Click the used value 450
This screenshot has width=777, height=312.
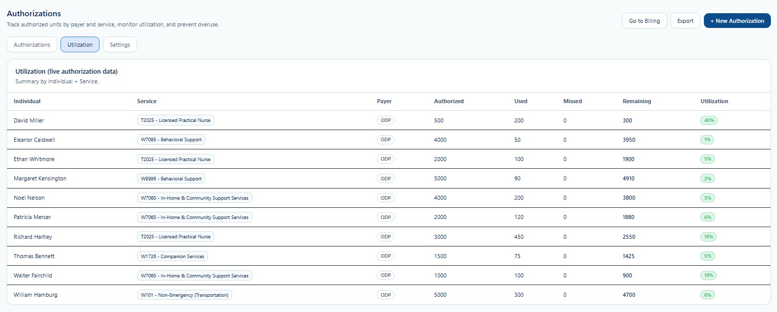tap(519, 237)
